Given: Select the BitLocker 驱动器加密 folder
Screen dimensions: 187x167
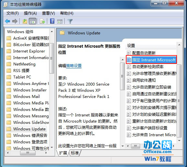Looking at the screenshot, I should point(28,45).
